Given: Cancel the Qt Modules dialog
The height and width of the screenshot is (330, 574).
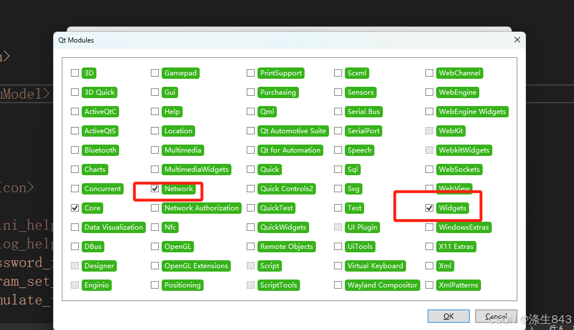Looking at the screenshot, I should coord(496,316).
